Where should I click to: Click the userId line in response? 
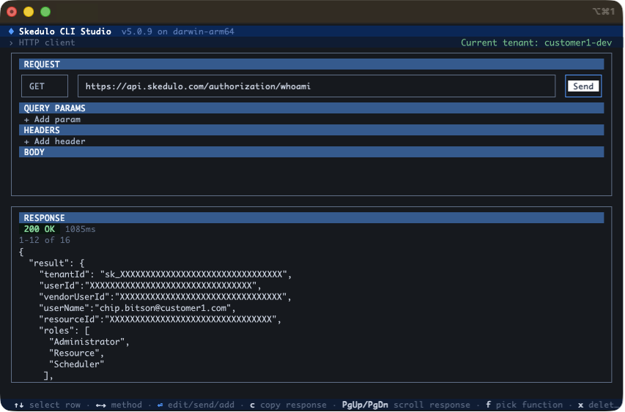pyautogui.click(x=150, y=285)
